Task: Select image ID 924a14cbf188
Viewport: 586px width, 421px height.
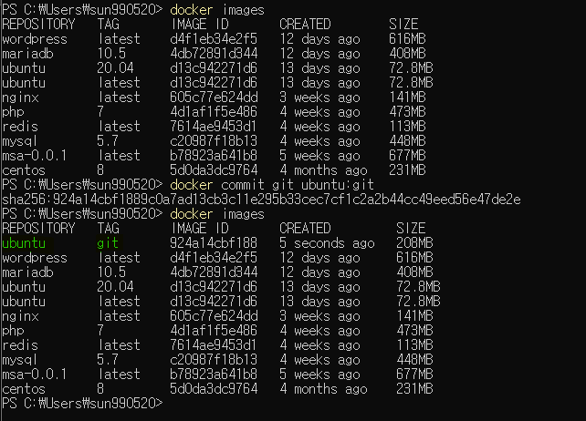Action: pyautogui.click(x=214, y=243)
